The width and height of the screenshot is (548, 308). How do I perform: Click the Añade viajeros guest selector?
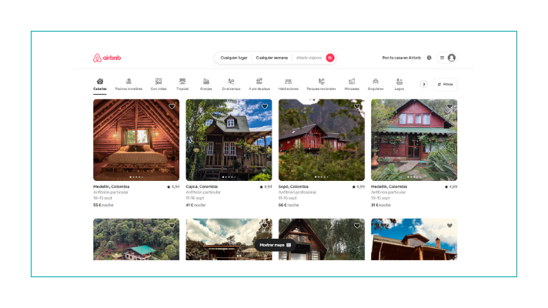pos(309,58)
